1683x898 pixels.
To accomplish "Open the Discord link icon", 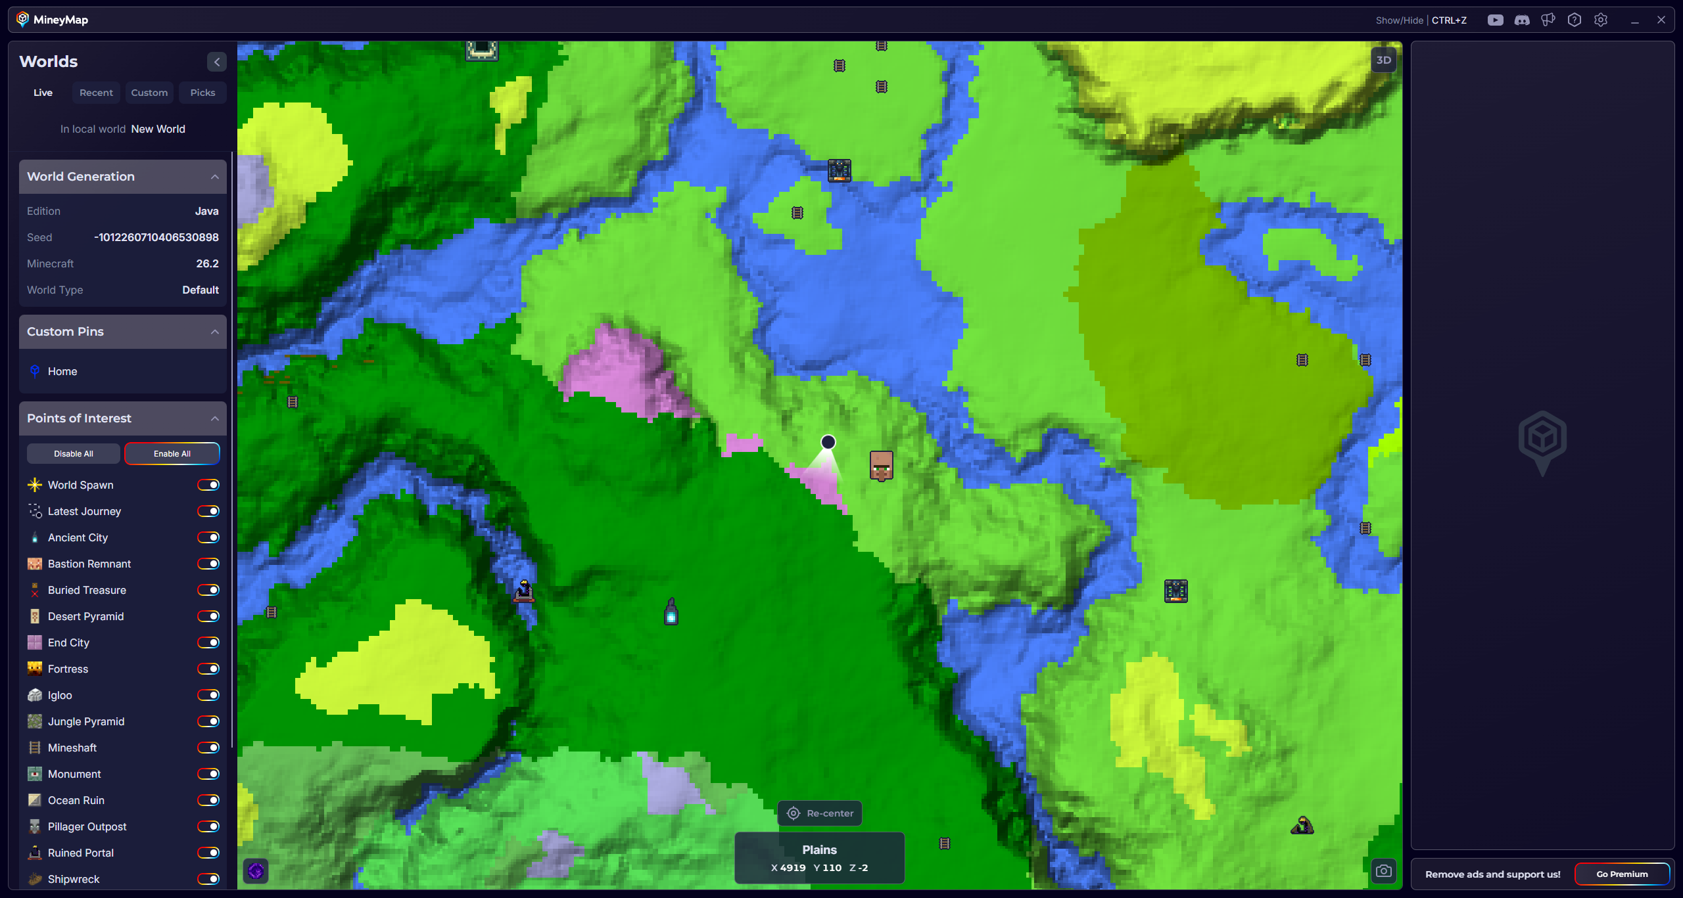I will pos(1521,20).
